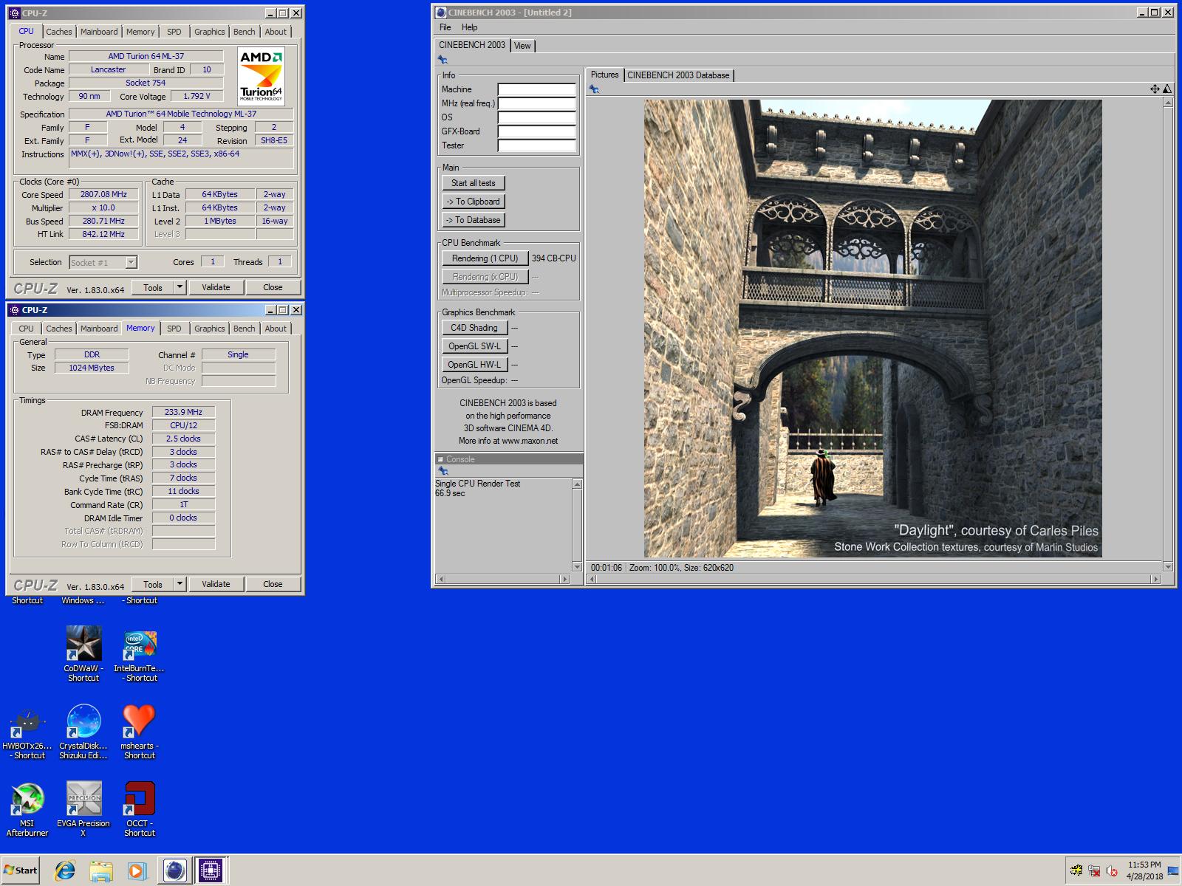Switch to CPU tab in lower CPU-Z window

[26, 329]
